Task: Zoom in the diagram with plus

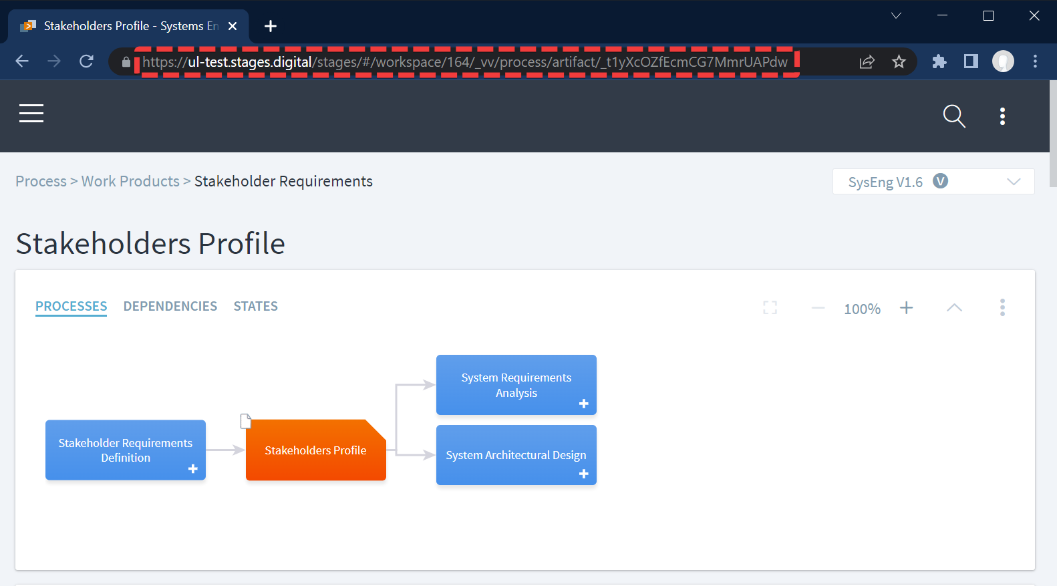Action: (x=906, y=307)
